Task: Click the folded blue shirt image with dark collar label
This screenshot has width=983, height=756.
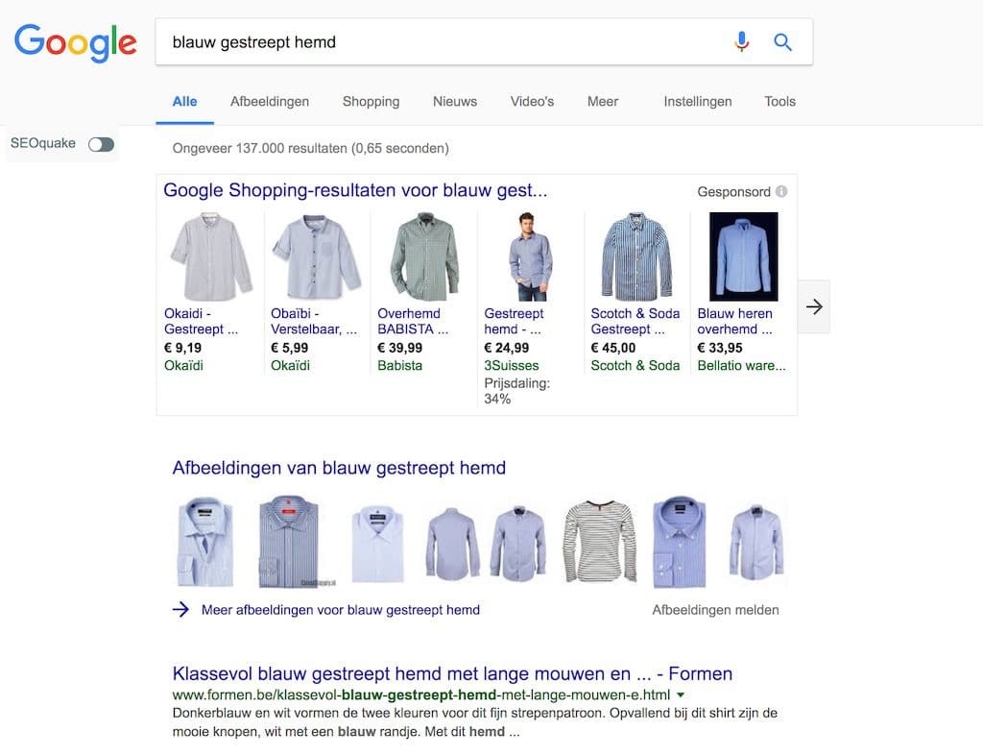Action: click(x=680, y=542)
